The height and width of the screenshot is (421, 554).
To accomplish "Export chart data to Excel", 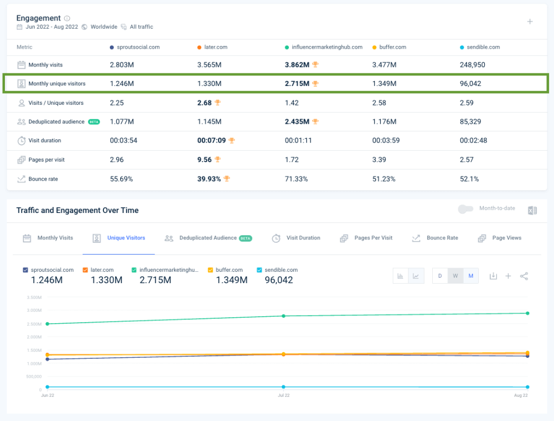I will point(532,210).
